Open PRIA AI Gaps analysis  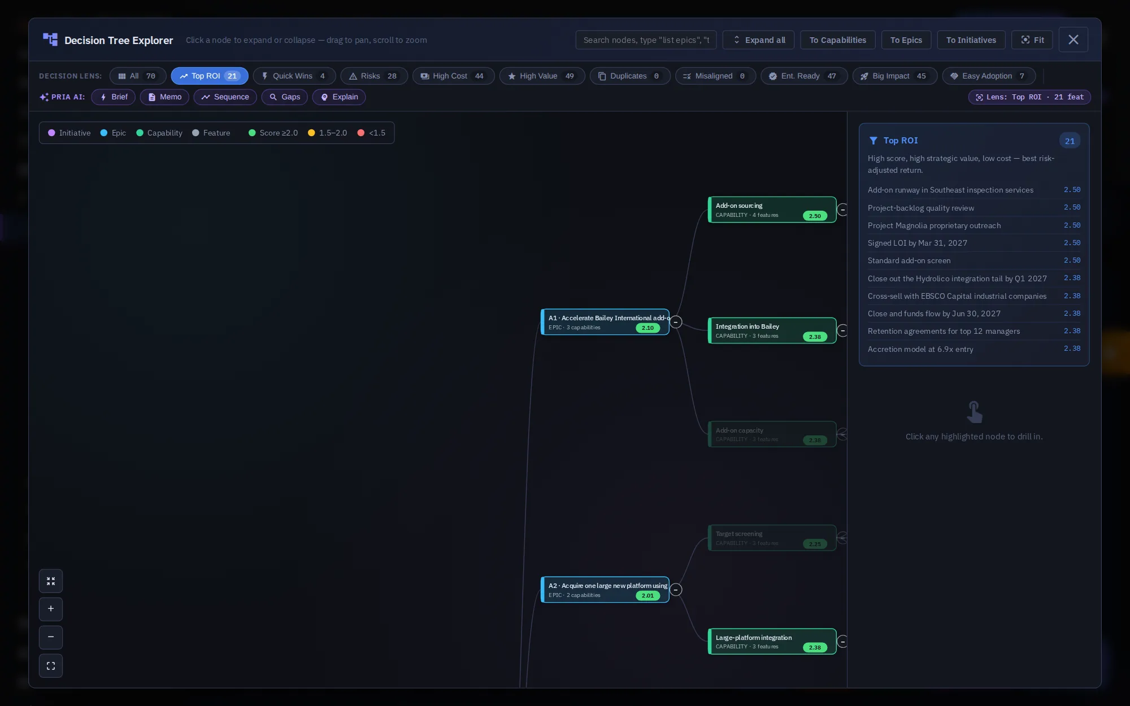(x=284, y=97)
